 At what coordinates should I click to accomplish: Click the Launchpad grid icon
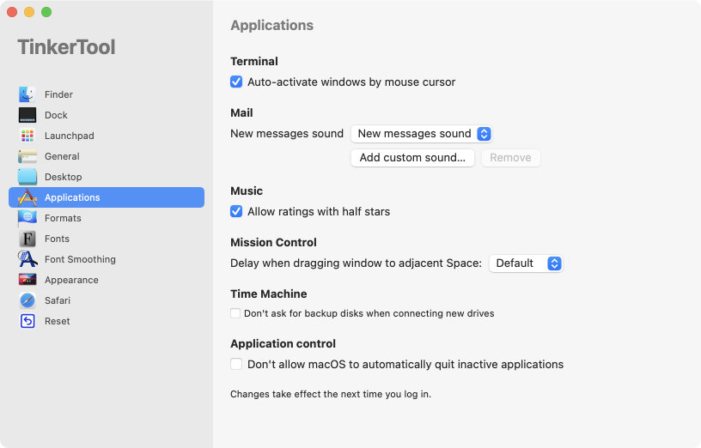[27, 136]
